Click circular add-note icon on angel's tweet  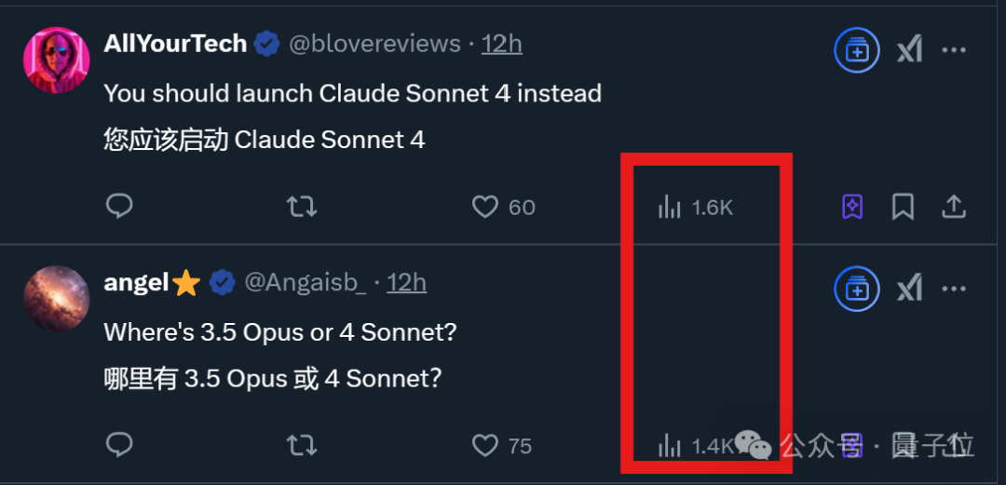(x=856, y=289)
